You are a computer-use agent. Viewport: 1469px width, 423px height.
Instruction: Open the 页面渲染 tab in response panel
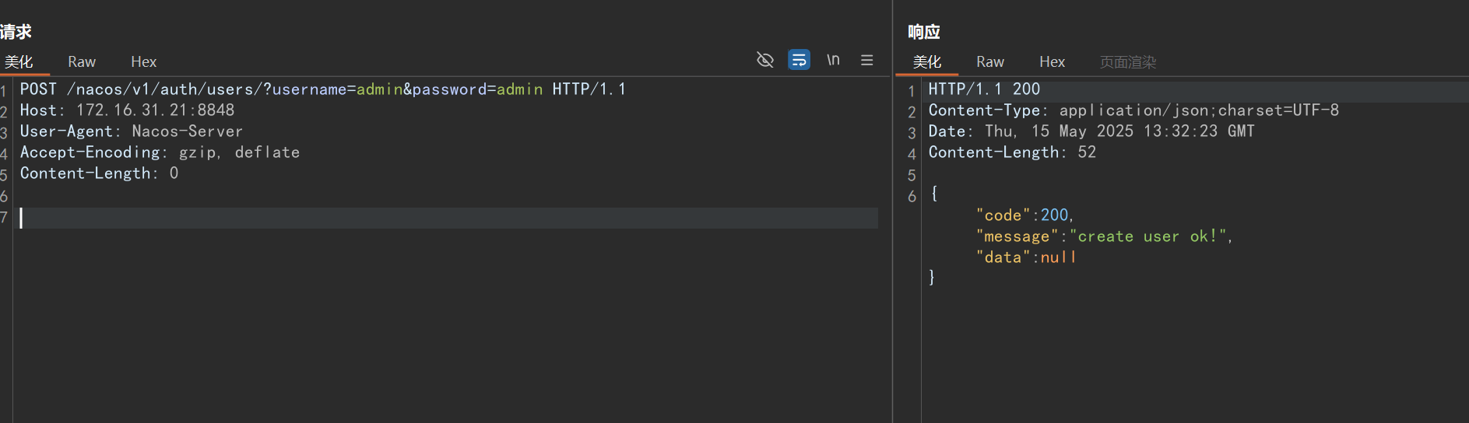point(1127,62)
